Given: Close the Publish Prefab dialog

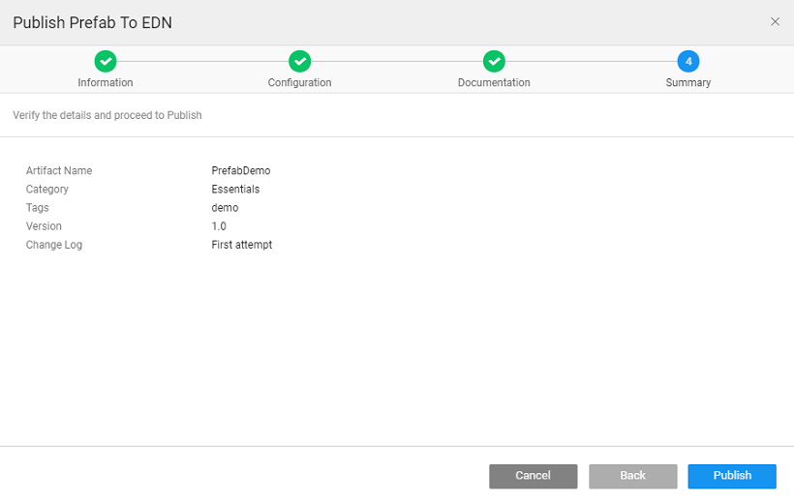Looking at the screenshot, I should pyautogui.click(x=775, y=21).
